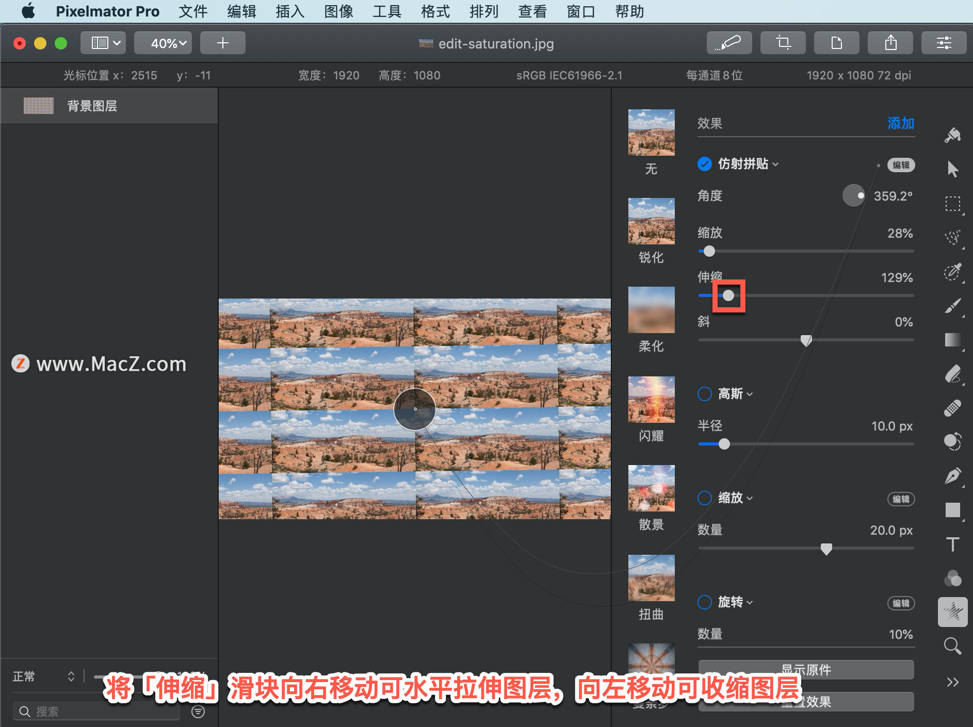Click the 搜索 layers search field
Image resolution: width=973 pixels, height=727 pixels.
(96, 712)
